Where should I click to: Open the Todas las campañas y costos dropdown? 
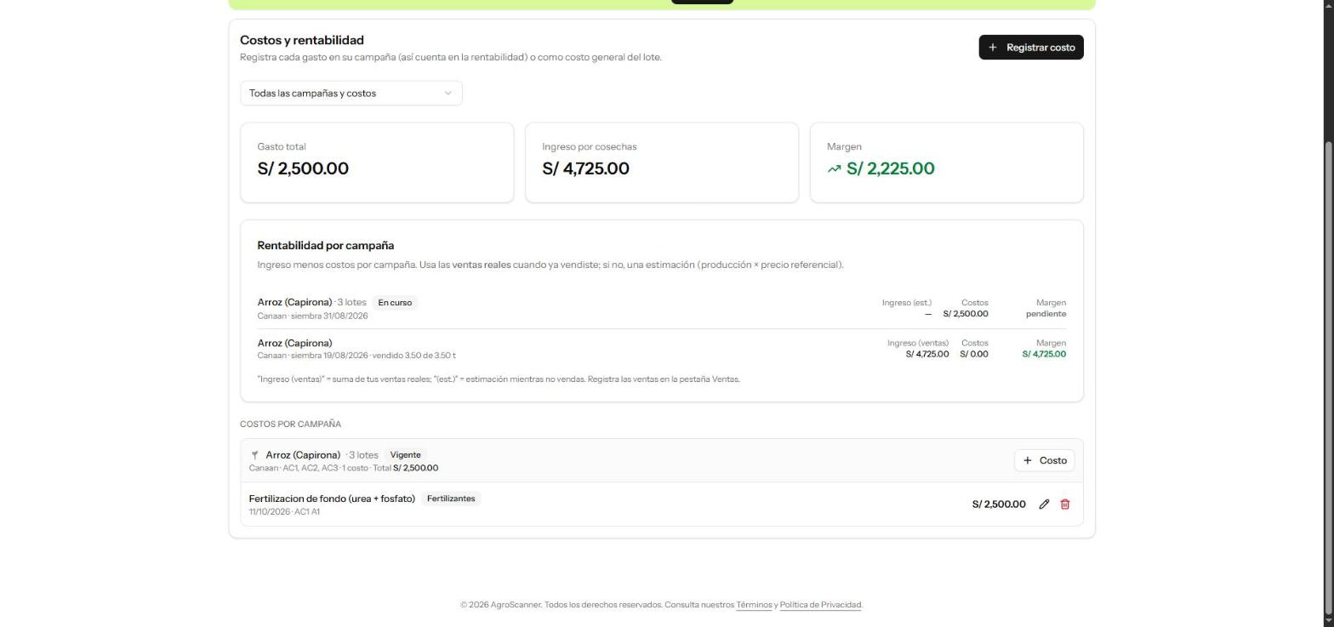coord(351,94)
